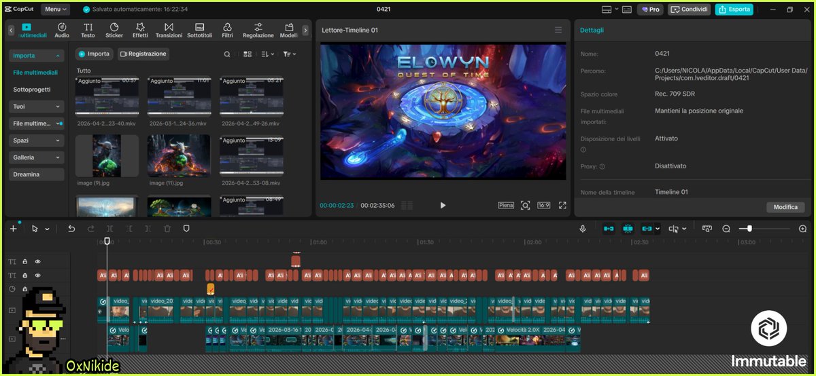The height and width of the screenshot is (376, 816).
Task: Open the Sticker tab
Action: click(114, 31)
